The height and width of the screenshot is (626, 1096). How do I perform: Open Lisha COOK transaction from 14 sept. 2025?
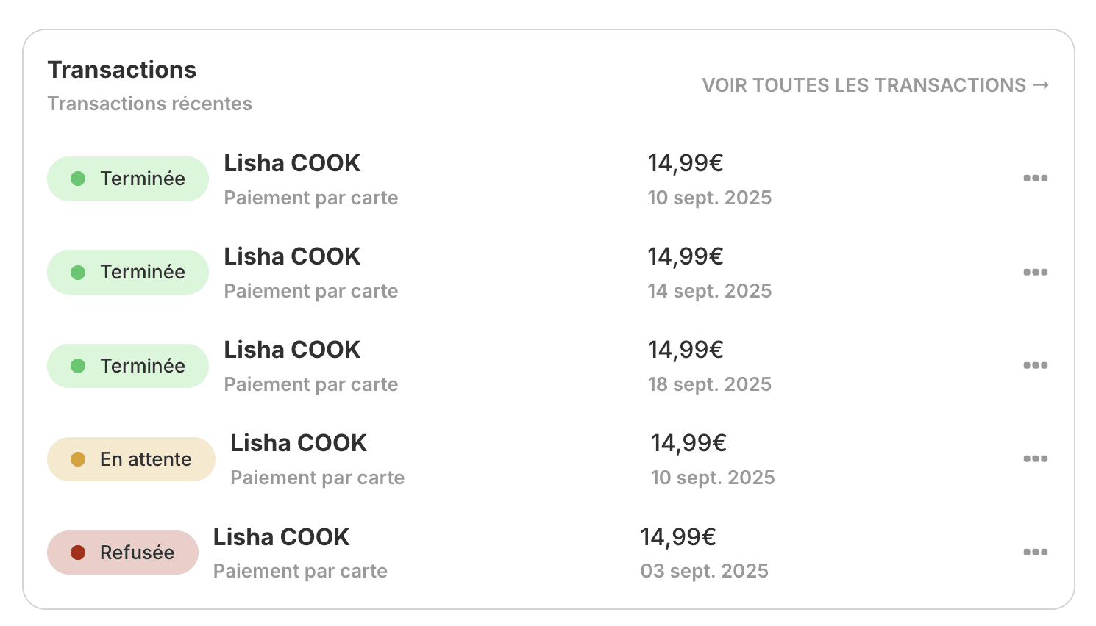(292, 256)
